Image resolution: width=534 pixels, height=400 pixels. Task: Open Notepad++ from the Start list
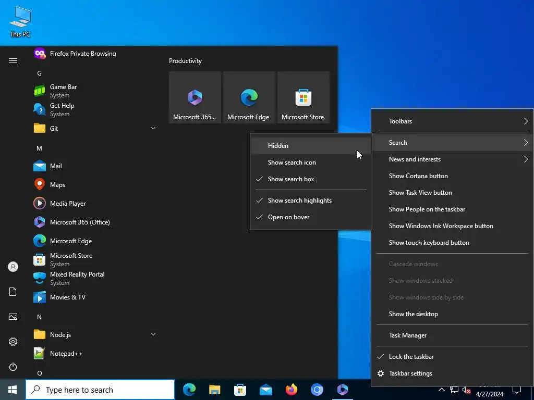point(95,354)
